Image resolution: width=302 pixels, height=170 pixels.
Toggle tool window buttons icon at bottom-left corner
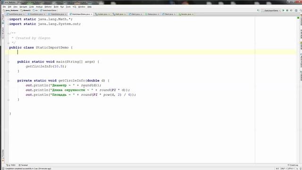[3, 169]
